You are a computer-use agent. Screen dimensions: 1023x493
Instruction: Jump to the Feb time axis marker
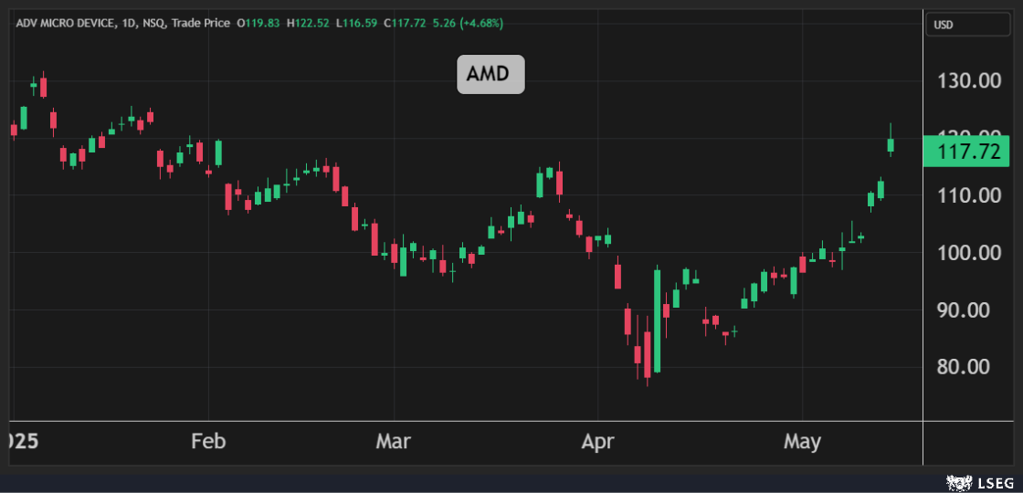pos(208,442)
